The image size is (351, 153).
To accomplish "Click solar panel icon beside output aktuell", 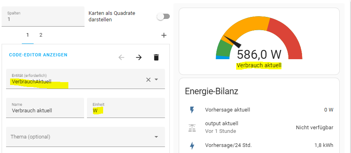I will (192, 128).
